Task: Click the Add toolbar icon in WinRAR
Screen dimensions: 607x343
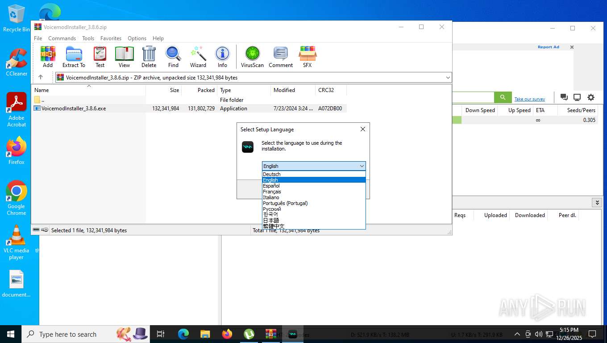Action: (x=48, y=57)
